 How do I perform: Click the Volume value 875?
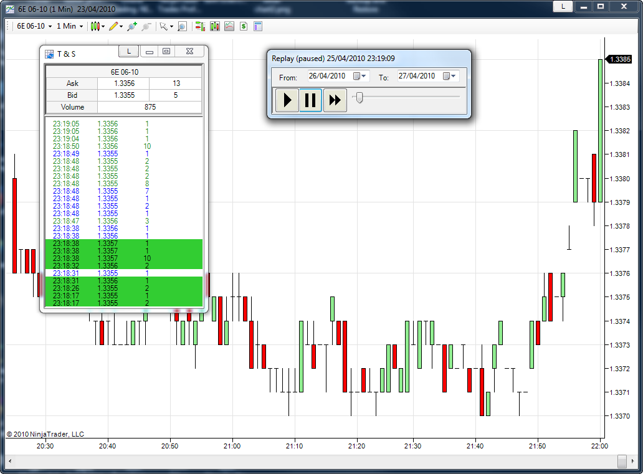point(150,107)
